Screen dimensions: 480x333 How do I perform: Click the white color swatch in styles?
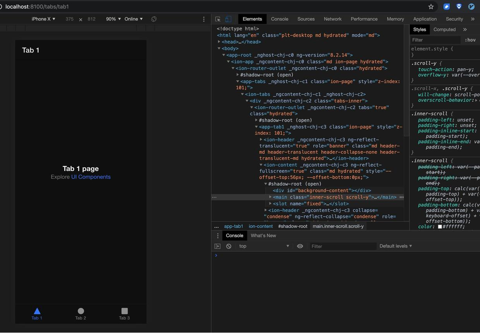point(440,227)
